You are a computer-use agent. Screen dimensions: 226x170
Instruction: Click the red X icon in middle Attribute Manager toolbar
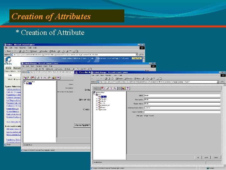33,78
